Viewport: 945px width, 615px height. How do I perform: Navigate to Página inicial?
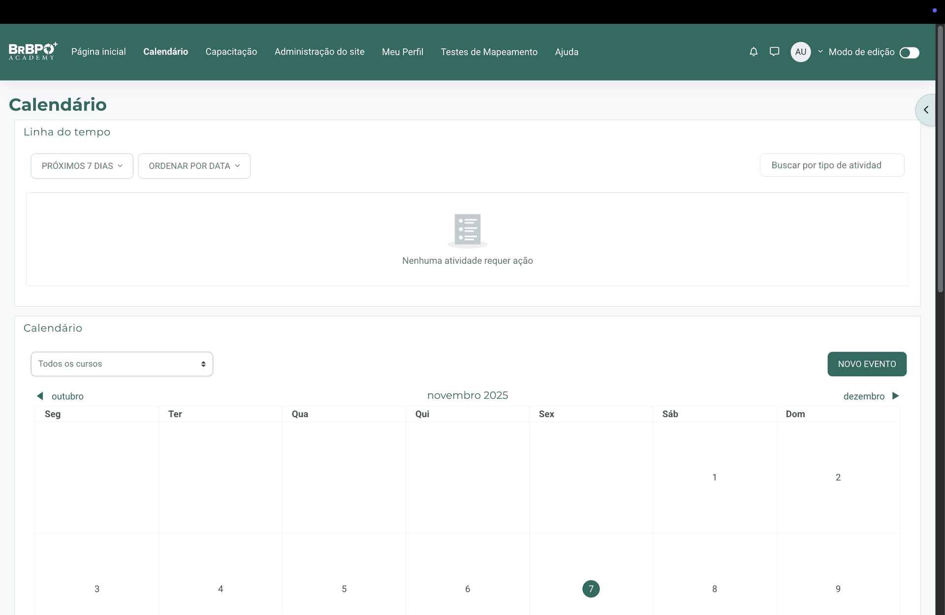coord(98,52)
